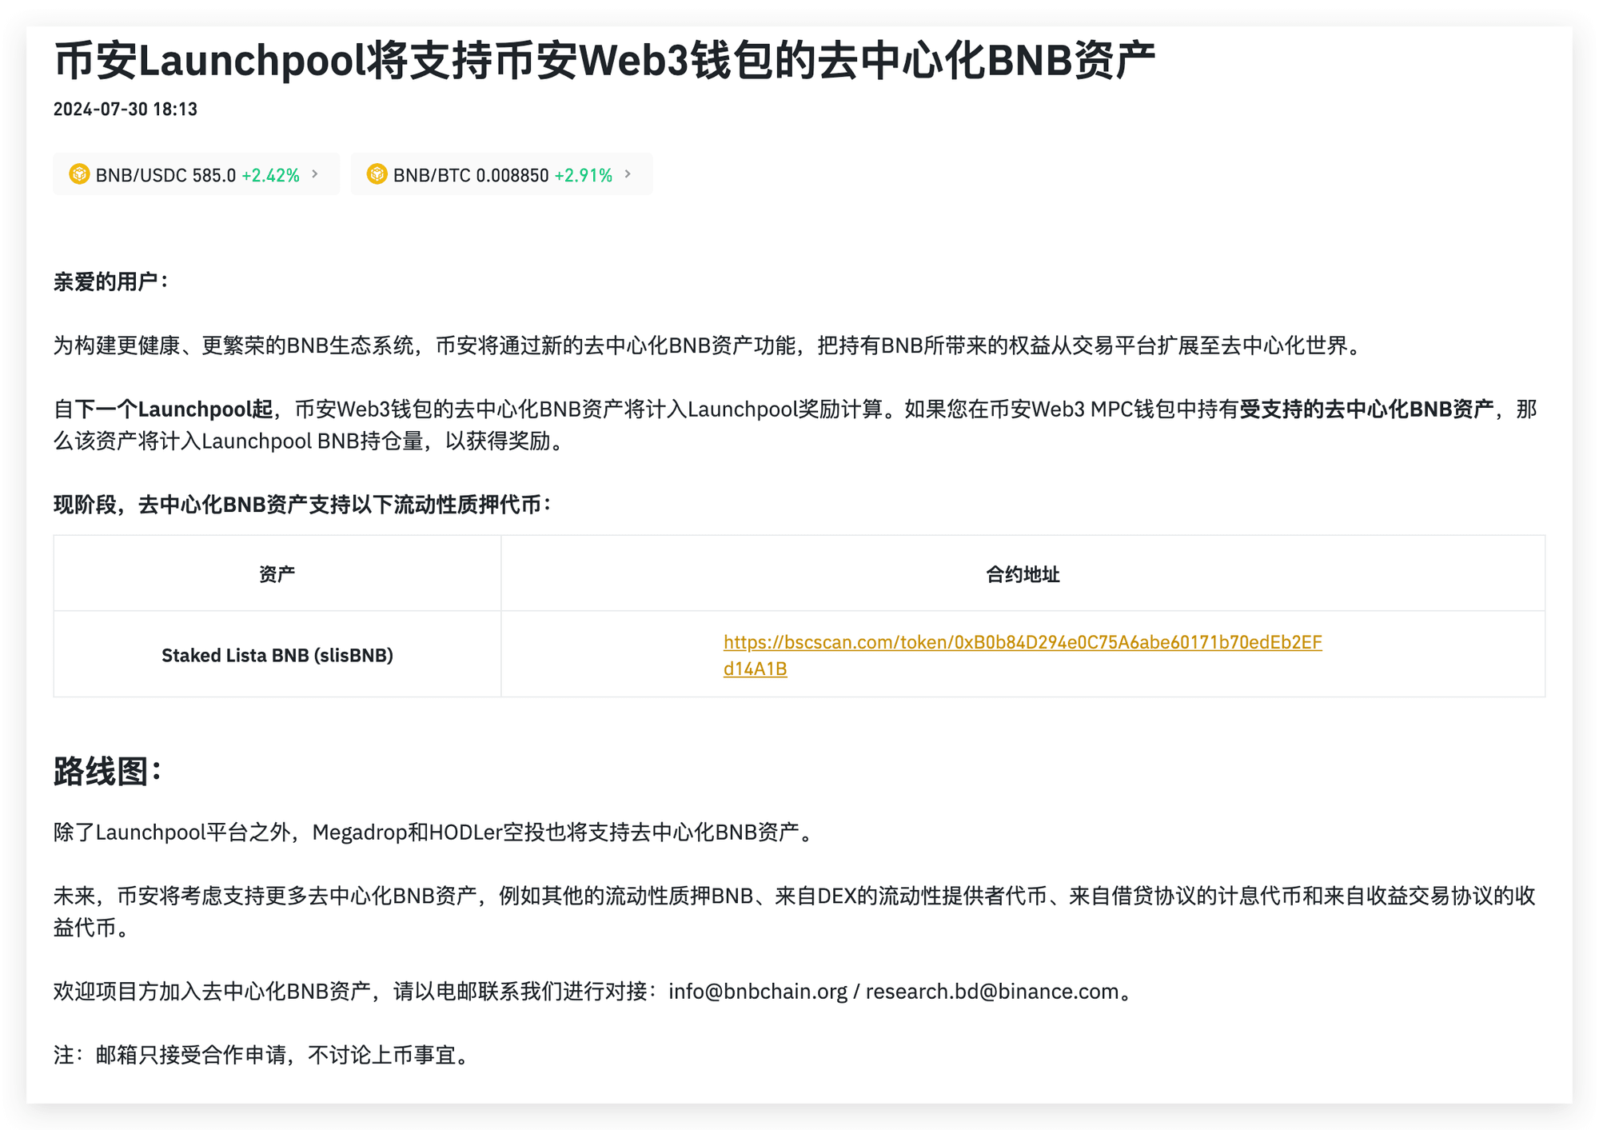Viewport: 1599px width, 1130px height.
Task: Click the 资产 table header
Action: [x=277, y=573]
